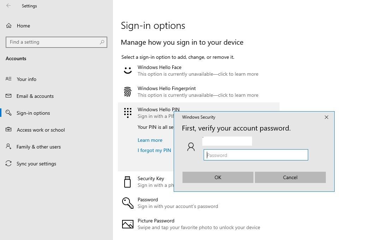This screenshot has width=389, height=240.
Task: Click the Windows Hello Face smiley icon
Action: (x=127, y=70)
